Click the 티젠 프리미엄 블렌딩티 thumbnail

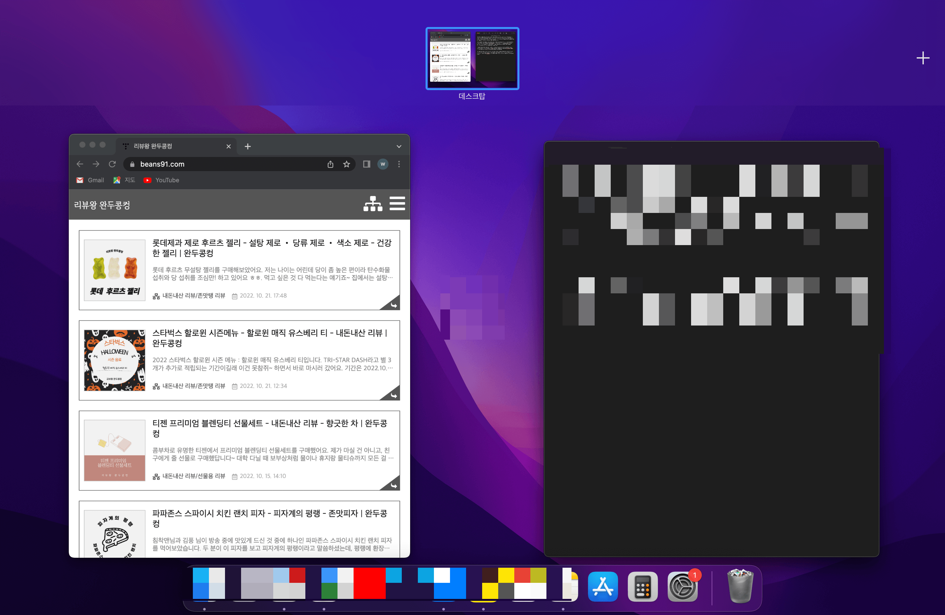coord(115,451)
